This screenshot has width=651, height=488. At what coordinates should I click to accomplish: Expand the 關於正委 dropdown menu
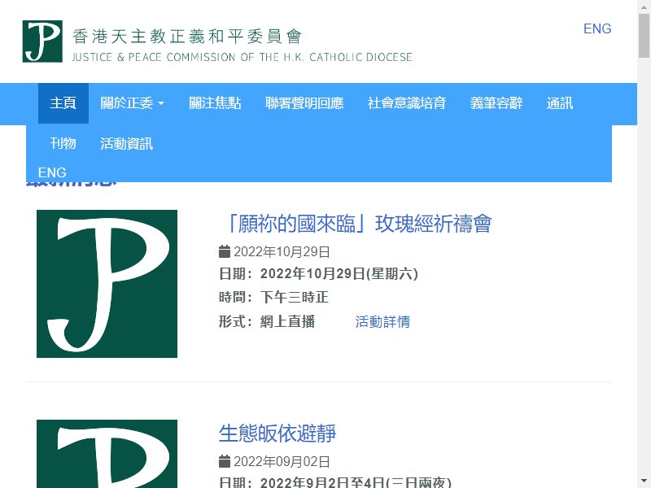coord(132,103)
